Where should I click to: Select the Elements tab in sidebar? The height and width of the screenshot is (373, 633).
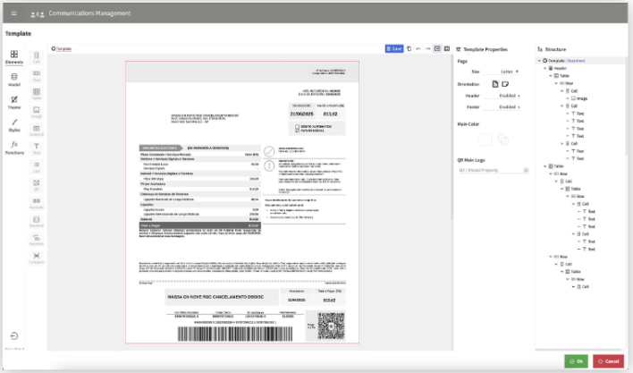pos(14,57)
